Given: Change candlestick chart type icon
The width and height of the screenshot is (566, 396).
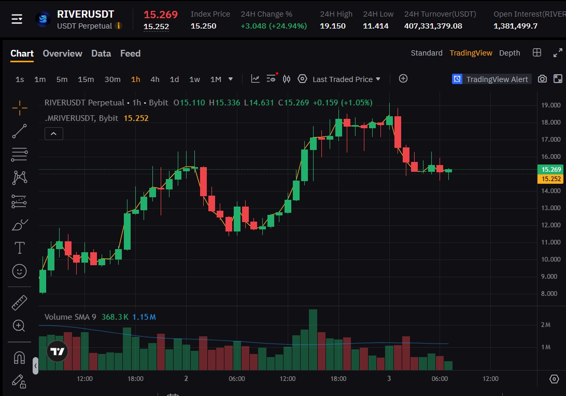Looking at the screenshot, I should [287, 79].
